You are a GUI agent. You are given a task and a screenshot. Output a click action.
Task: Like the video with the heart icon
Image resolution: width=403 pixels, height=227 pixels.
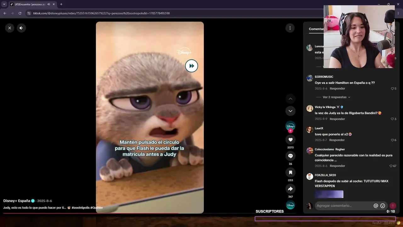coord(290,140)
